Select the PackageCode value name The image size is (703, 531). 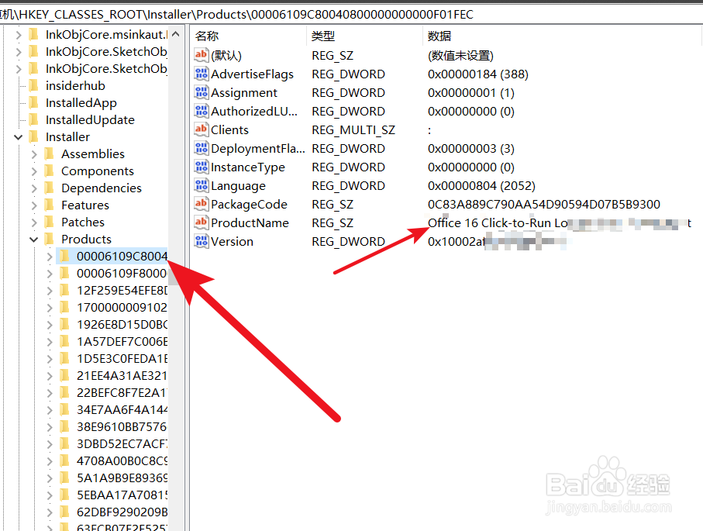249,204
